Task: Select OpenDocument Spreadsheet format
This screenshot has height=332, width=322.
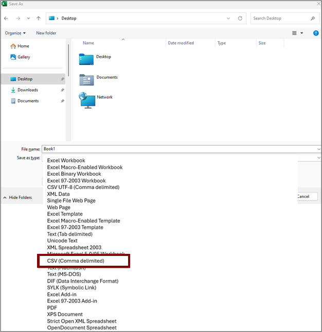Action: pyautogui.click(x=82, y=327)
